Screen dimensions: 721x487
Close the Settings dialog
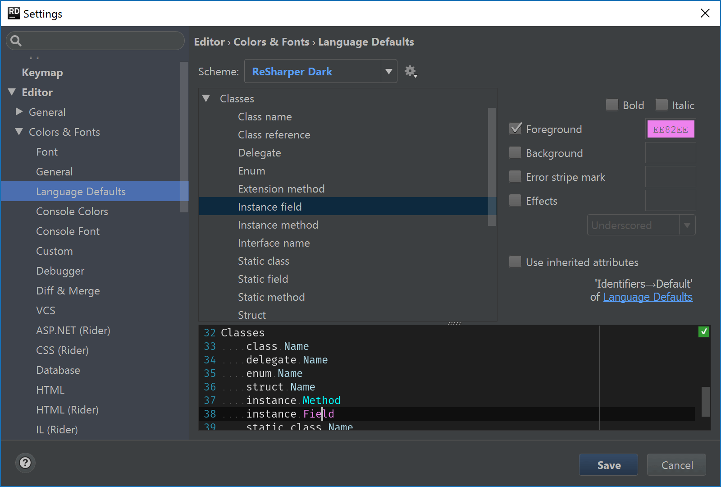[x=705, y=13]
